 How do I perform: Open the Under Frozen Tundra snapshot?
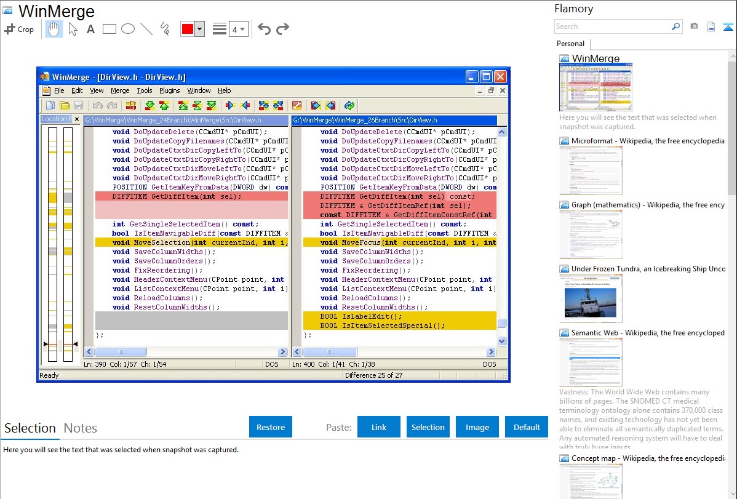coord(591,298)
